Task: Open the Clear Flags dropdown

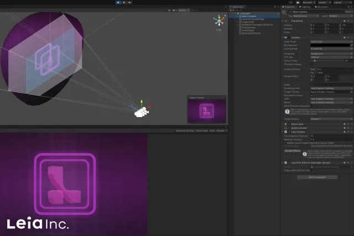Action: pyautogui.click(x=331, y=42)
